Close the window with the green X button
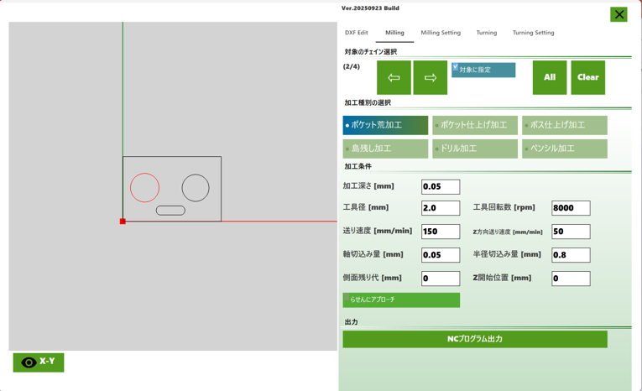The image size is (642, 391). (x=619, y=14)
